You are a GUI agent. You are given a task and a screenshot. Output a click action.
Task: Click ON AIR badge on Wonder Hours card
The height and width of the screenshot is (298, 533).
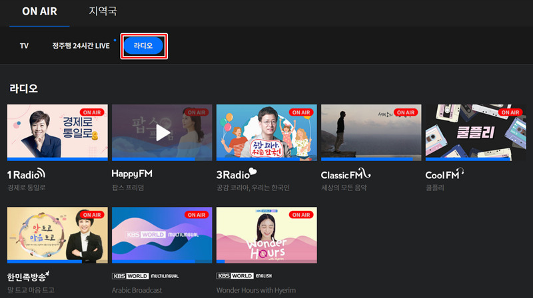click(301, 215)
